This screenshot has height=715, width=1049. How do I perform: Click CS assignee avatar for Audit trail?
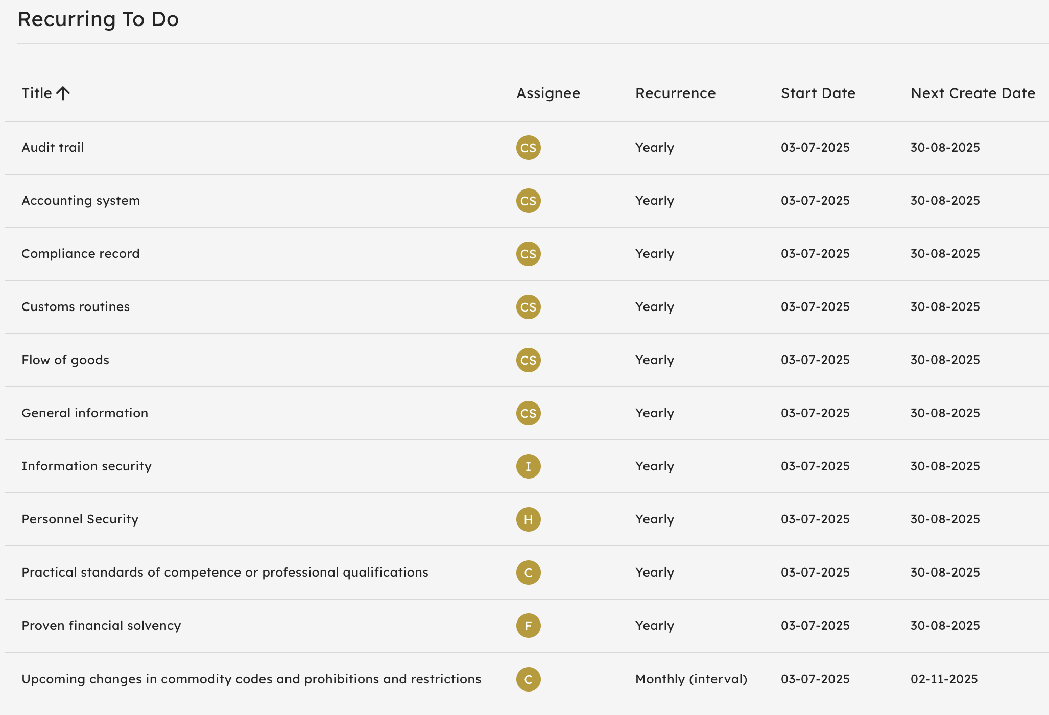point(528,148)
